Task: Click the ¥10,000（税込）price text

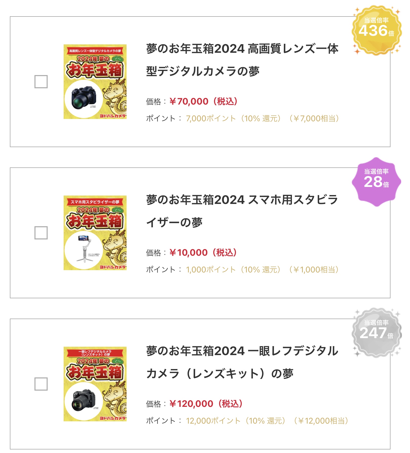Action: click(x=203, y=253)
